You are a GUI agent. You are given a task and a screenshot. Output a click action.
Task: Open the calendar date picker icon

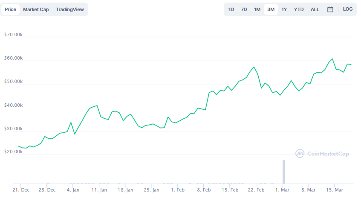coord(330,9)
